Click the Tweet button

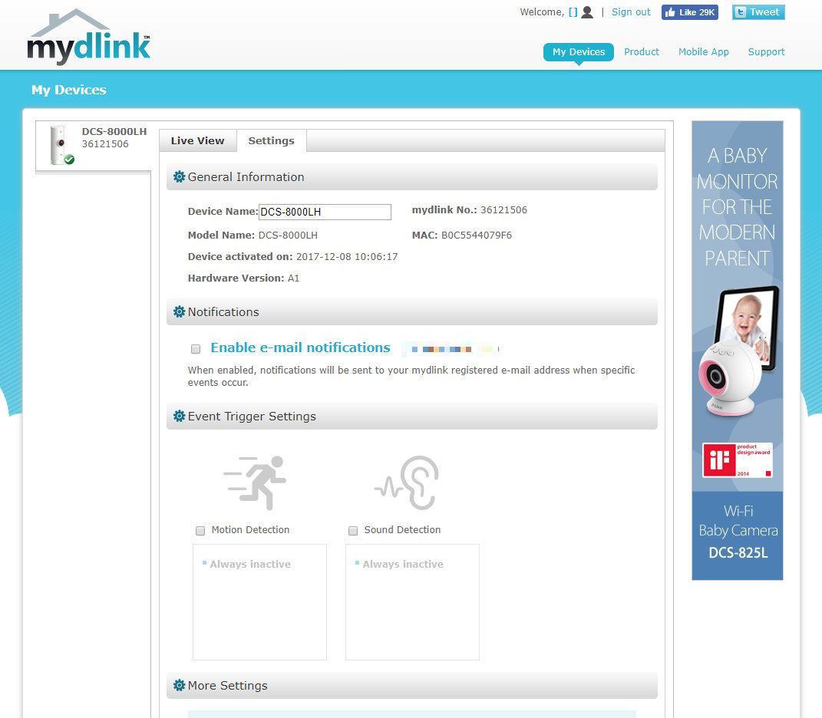coord(758,12)
